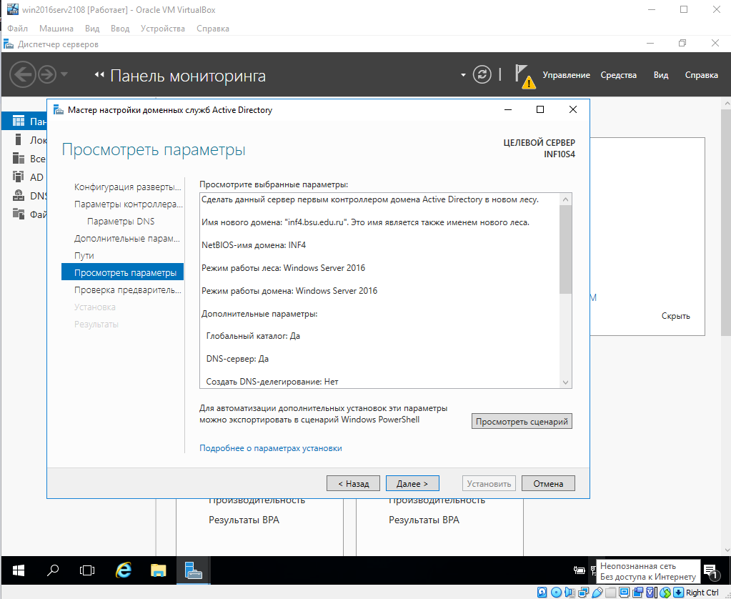This screenshot has height=599, width=731.
Task: Open Подробнее о параметрах установки link
Action: pos(270,448)
